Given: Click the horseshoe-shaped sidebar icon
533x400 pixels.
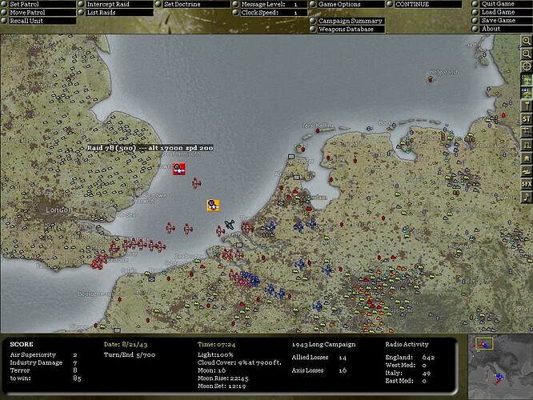Looking at the screenshot, I should (527, 145).
